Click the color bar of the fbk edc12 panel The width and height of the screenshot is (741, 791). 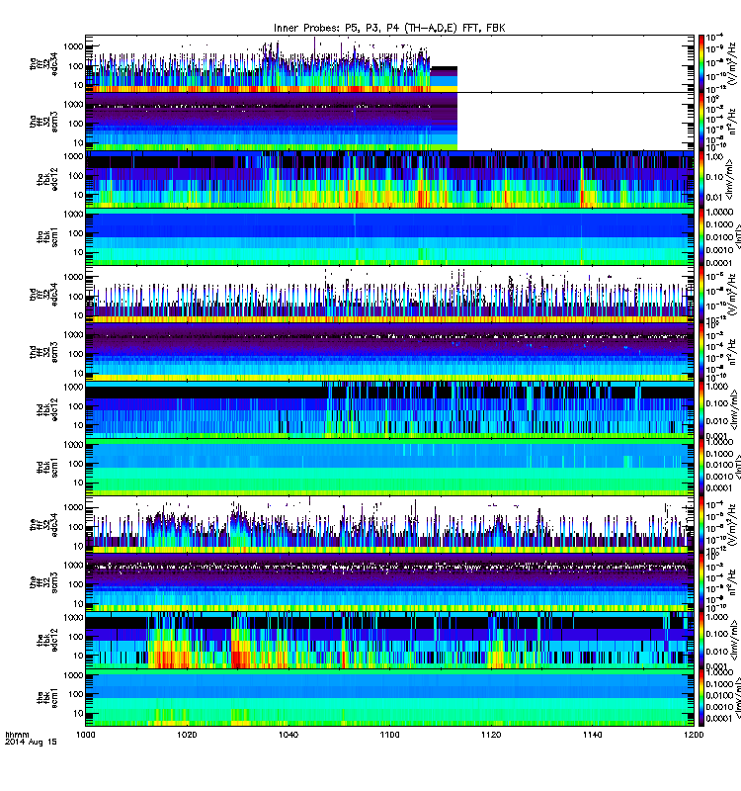click(x=701, y=640)
